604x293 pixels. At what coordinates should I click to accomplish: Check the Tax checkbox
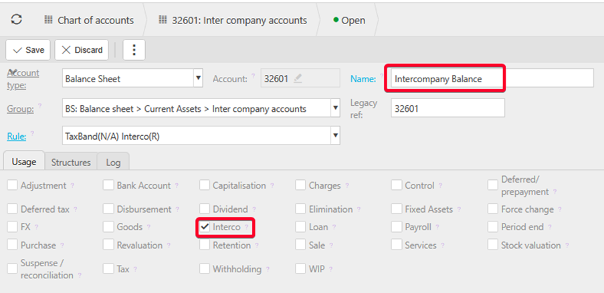coord(108,269)
